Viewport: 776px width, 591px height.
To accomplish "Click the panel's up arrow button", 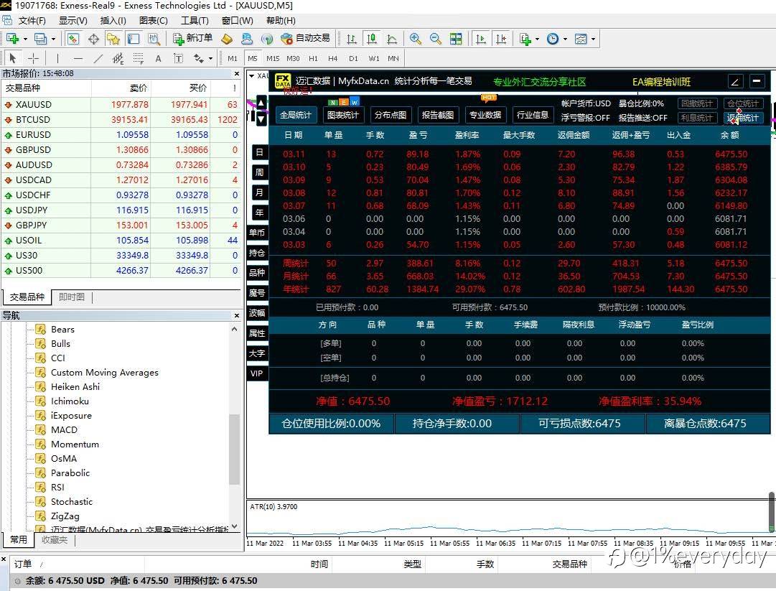I will click(261, 103).
